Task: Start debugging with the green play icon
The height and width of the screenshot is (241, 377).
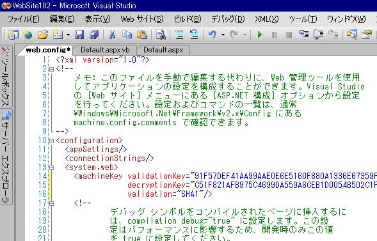Action: tap(260, 35)
